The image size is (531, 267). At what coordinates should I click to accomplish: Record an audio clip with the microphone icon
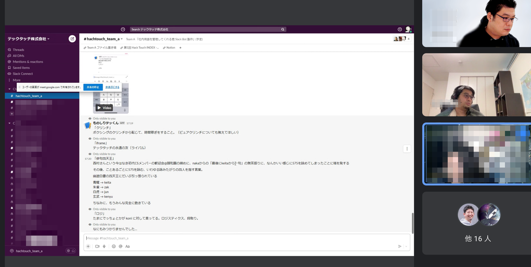(x=103, y=246)
